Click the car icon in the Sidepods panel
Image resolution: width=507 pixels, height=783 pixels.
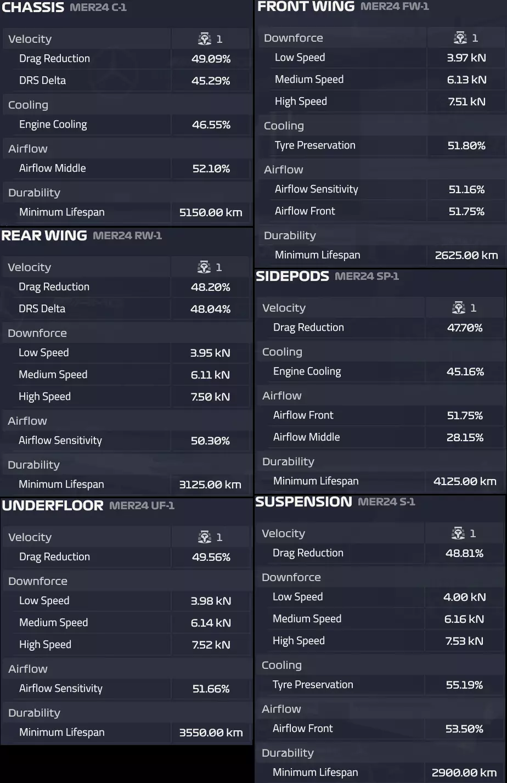[459, 308]
